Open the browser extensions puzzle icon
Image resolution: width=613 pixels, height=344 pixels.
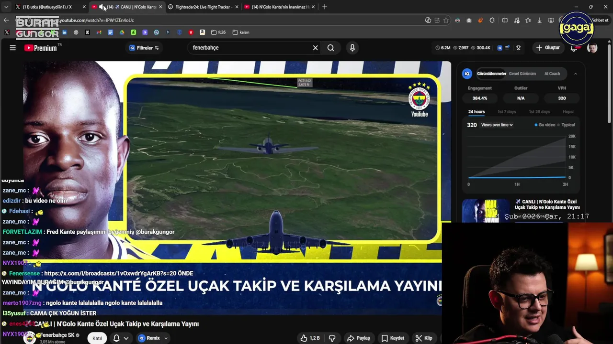492,21
